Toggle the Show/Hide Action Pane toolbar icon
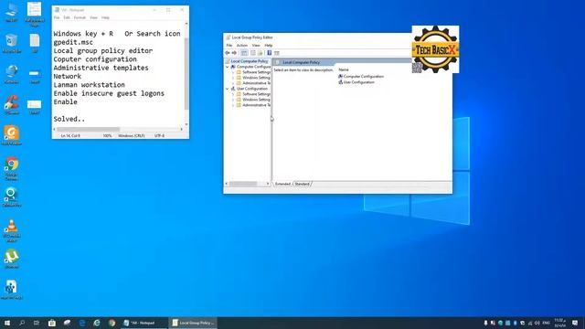The width and height of the screenshot is (585, 329). [x=276, y=53]
